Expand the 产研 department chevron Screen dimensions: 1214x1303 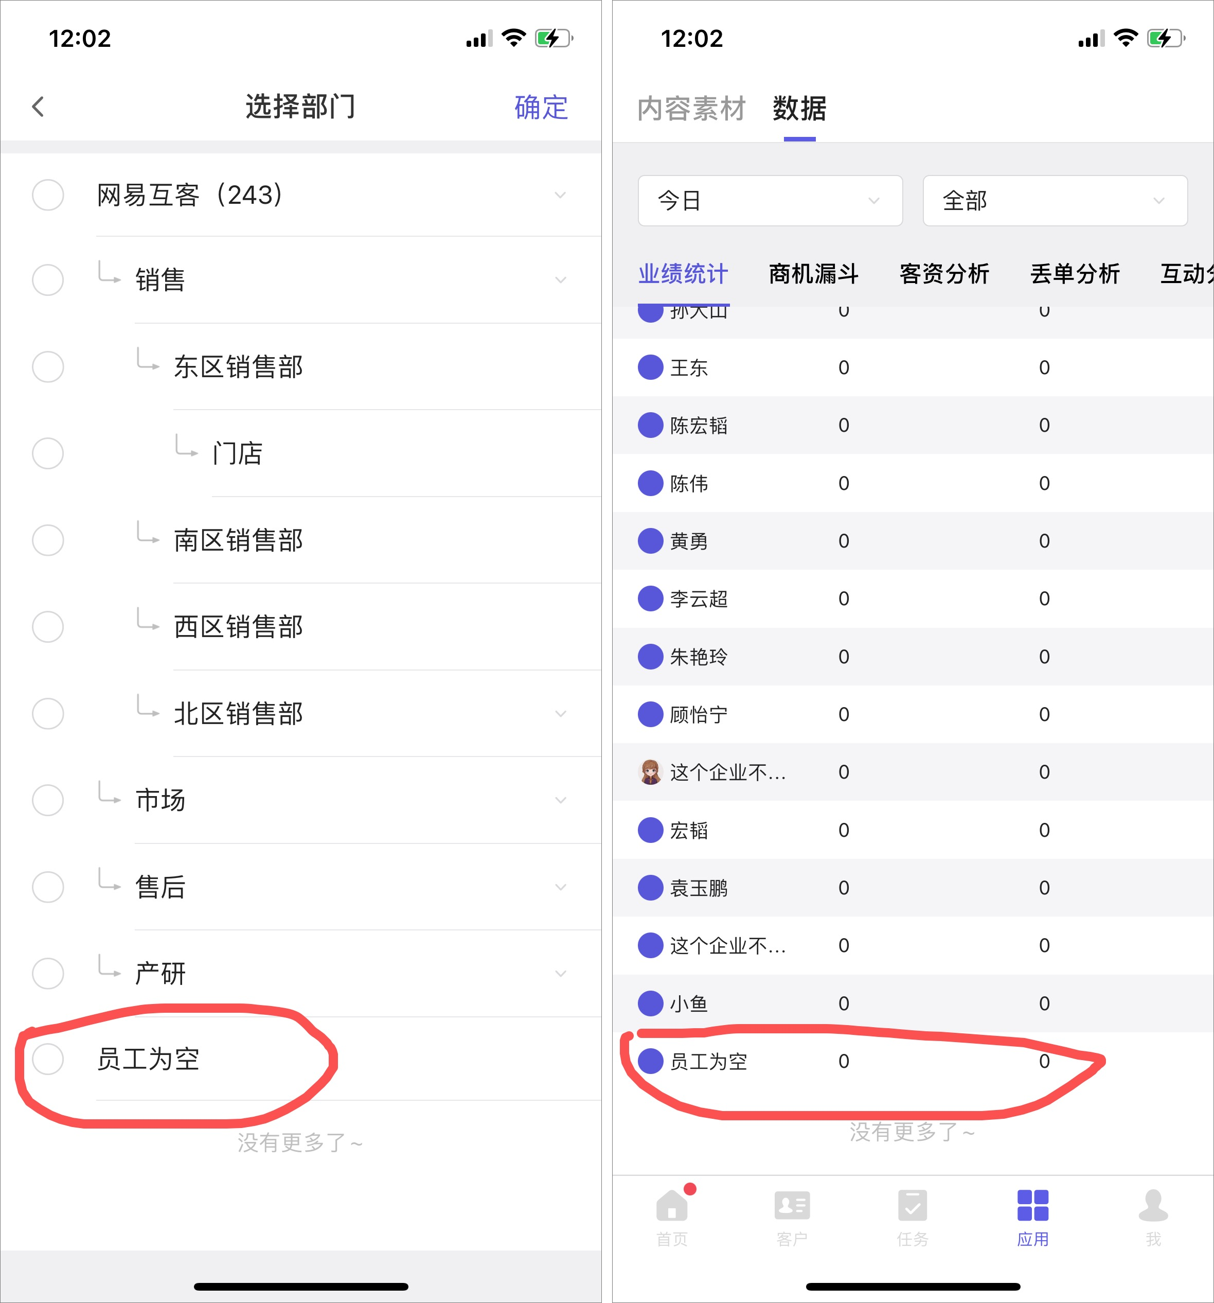pyautogui.click(x=560, y=973)
